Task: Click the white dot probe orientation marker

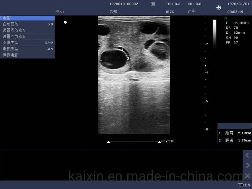Action: [x=65, y=22]
